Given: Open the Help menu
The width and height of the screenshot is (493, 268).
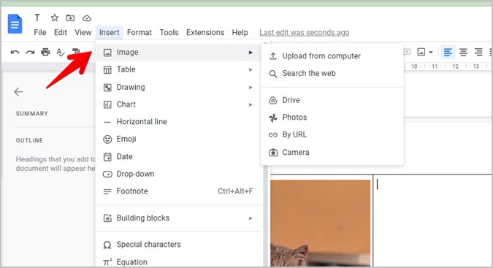Looking at the screenshot, I should [240, 32].
